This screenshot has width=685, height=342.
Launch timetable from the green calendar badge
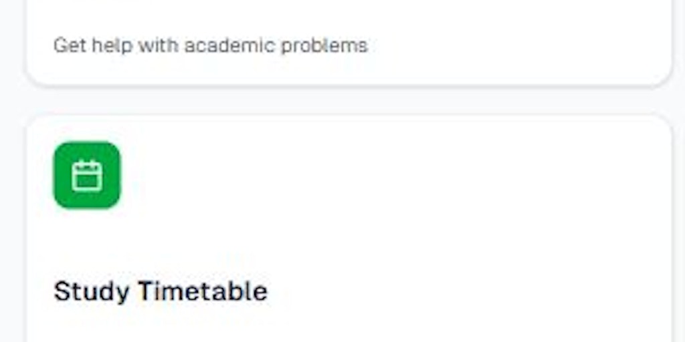[87, 176]
